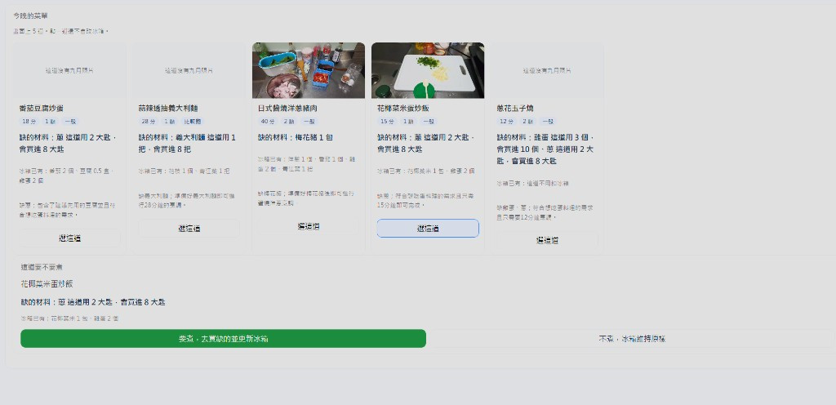Click the 12 分 time tag
The width and height of the screenshot is (836, 405).
[507, 122]
